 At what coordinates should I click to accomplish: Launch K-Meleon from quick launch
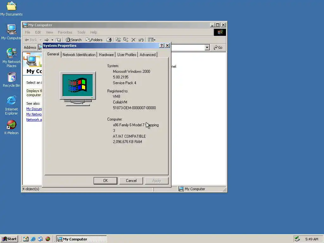[48, 239]
